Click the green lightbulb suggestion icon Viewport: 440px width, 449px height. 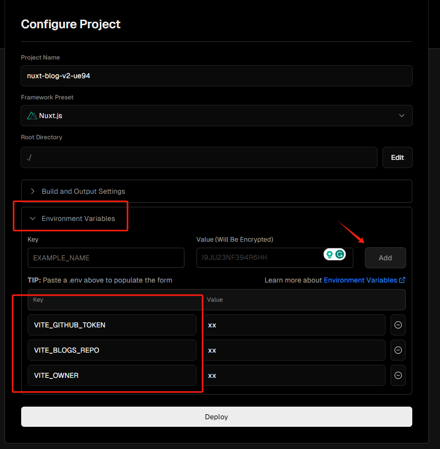[x=330, y=255]
